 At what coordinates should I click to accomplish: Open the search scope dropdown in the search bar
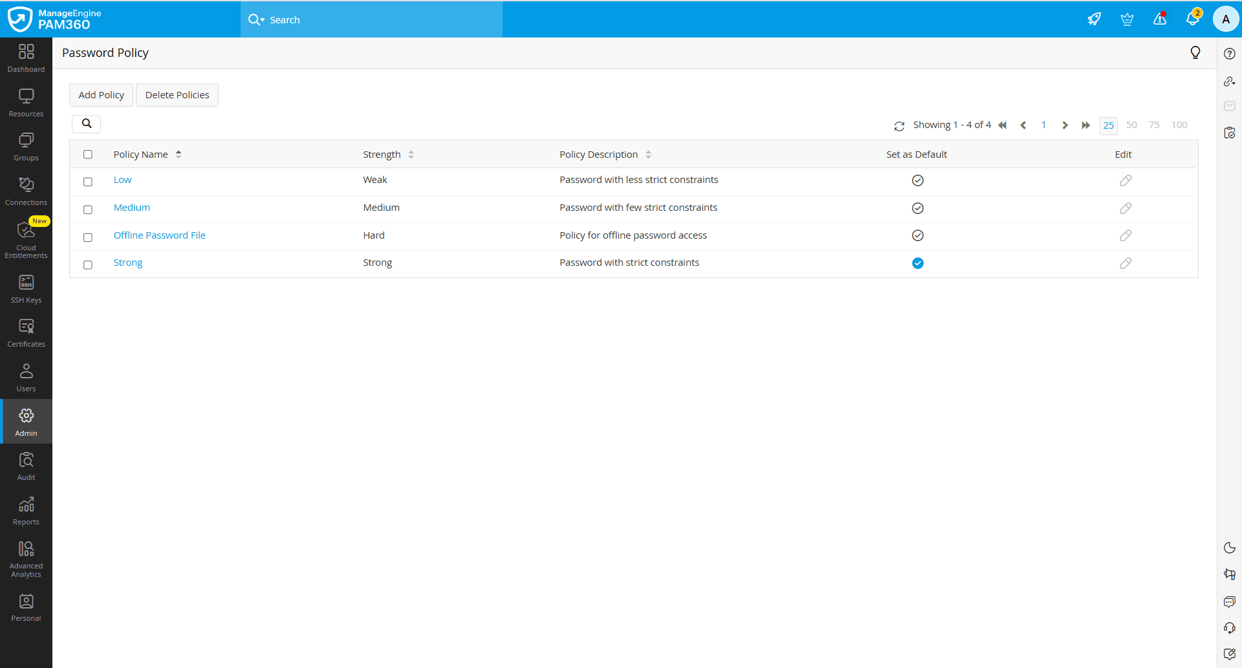point(262,19)
